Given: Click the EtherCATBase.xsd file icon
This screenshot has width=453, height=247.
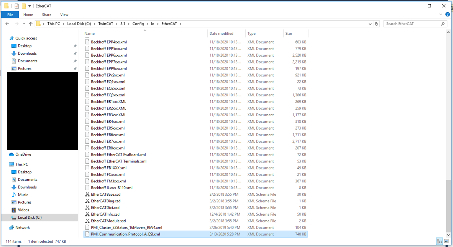Looking at the screenshot, I should pyautogui.click(x=87, y=194).
